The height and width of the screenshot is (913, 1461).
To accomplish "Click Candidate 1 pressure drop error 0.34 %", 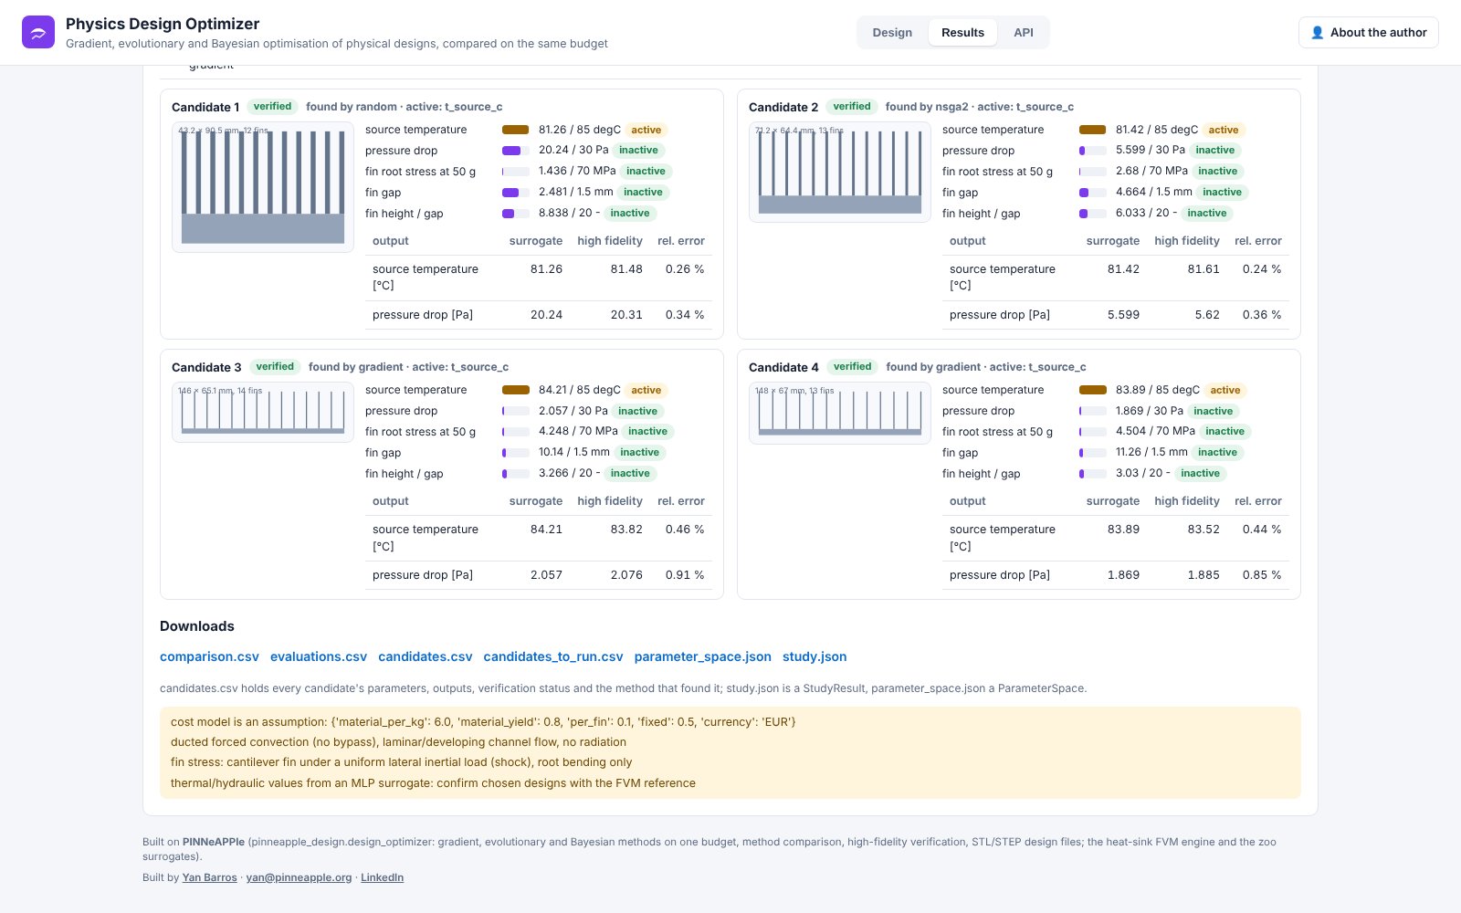I will (685, 315).
